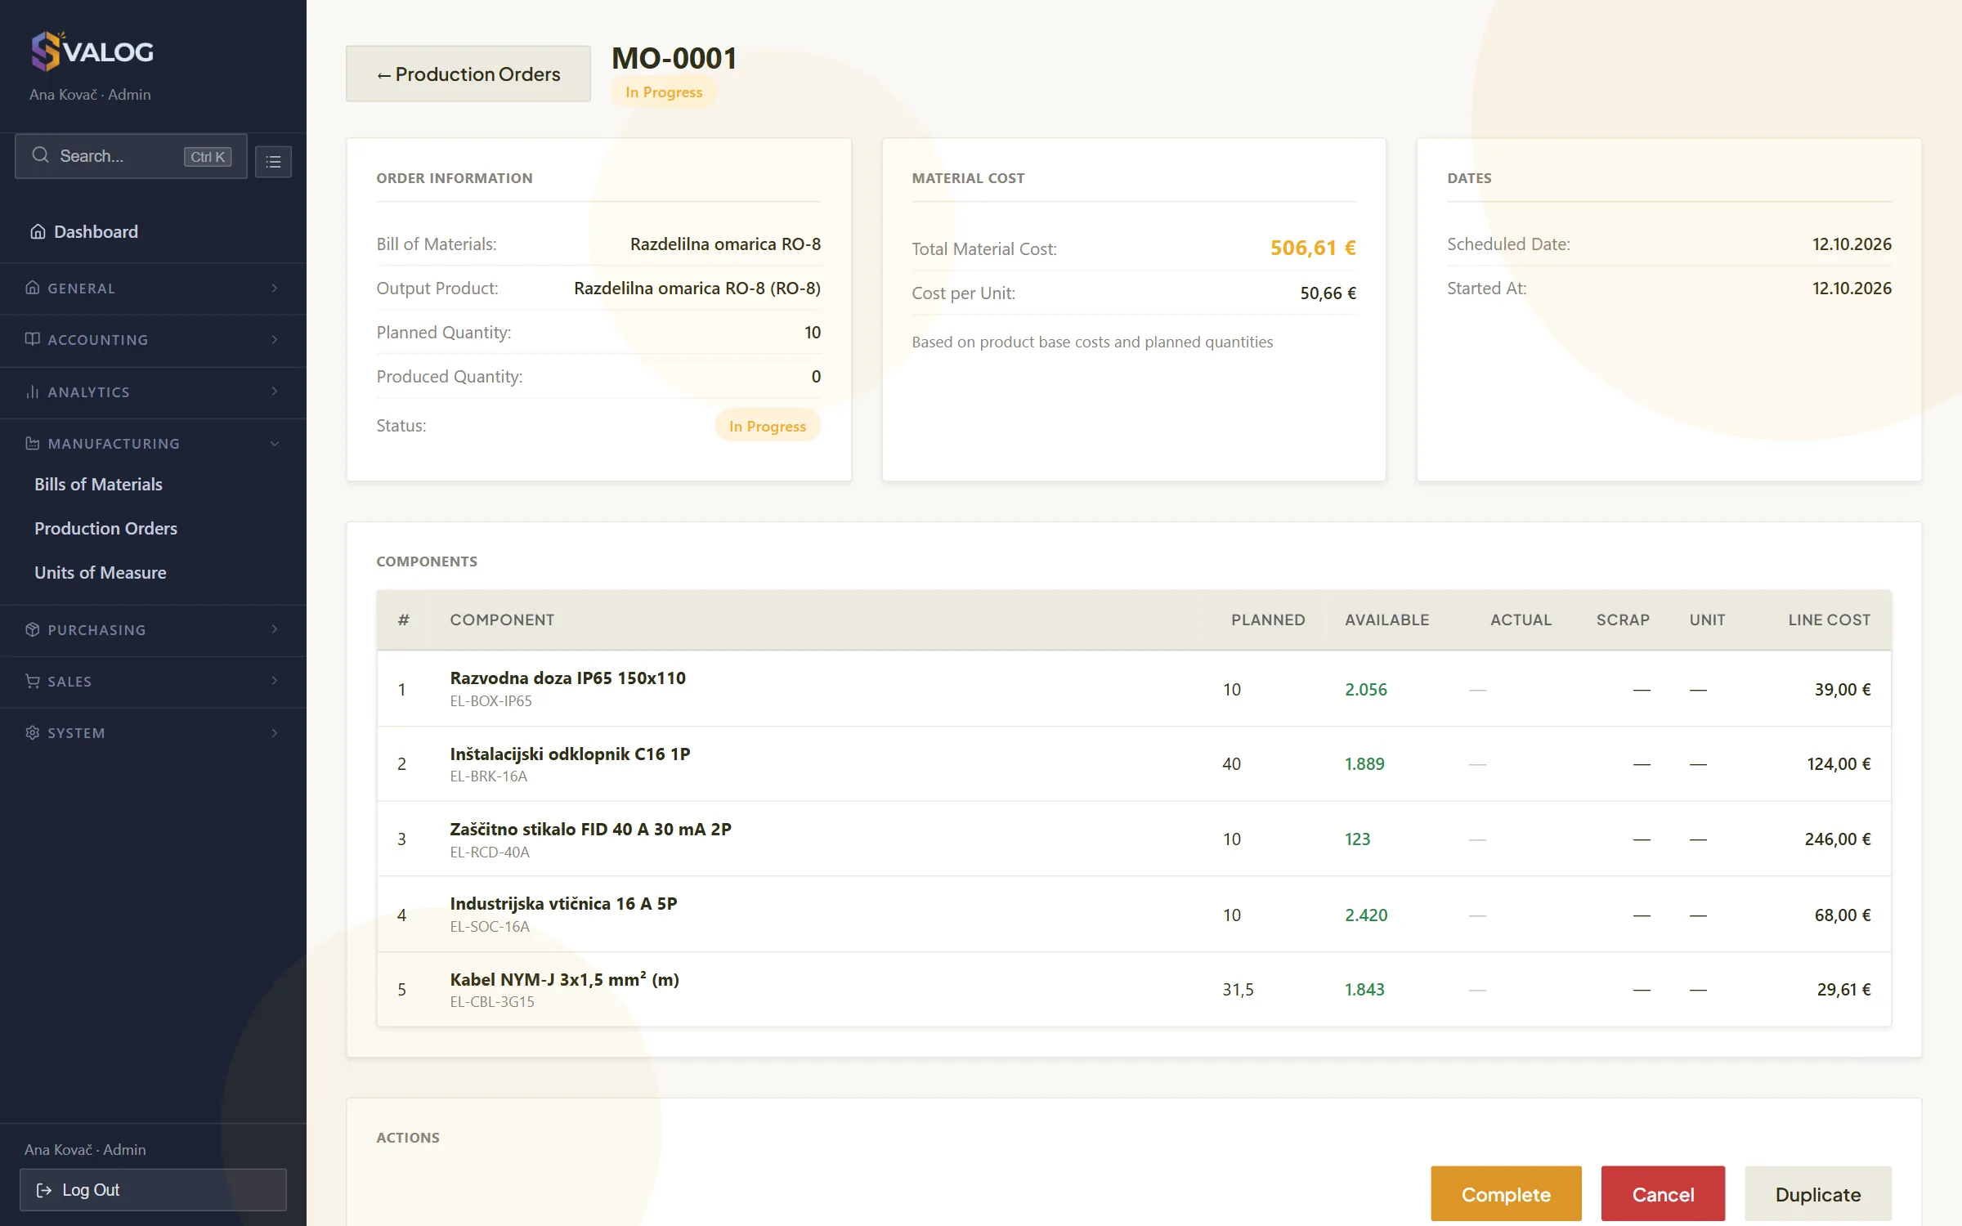Screen dimensions: 1962x1226
Task: Select component Kabel NYM-J 3x1,5 mm²
Action: click(564, 979)
